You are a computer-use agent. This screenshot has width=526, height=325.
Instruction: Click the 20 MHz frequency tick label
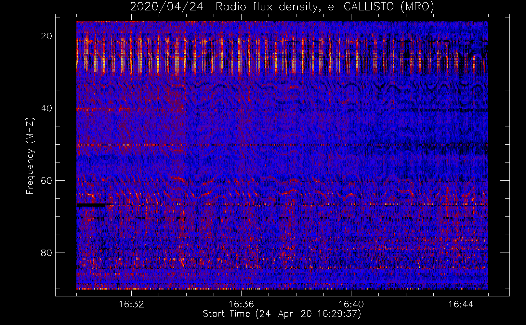pyautogui.click(x=47, y=36)
